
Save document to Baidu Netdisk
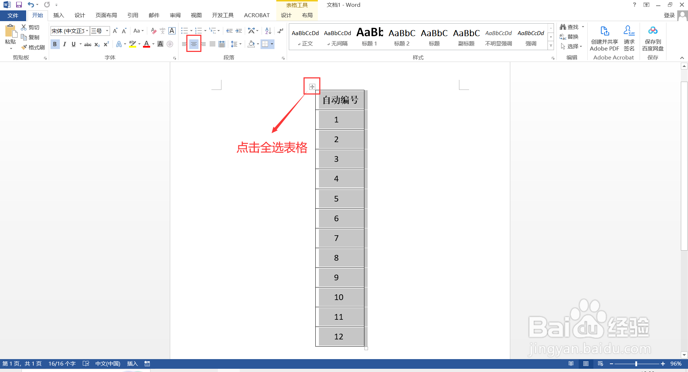click(x=653, y=38)
